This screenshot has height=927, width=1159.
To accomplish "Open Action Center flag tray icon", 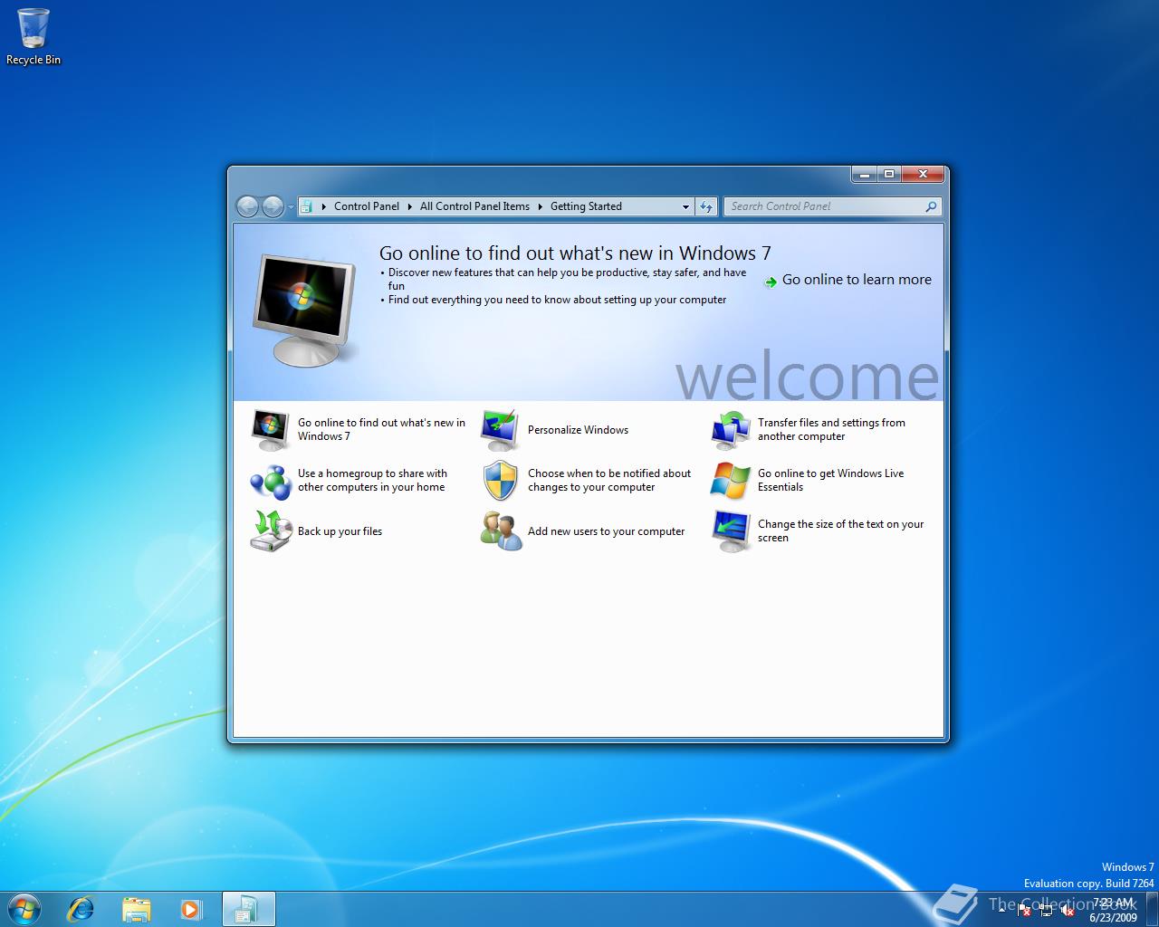I will coord(1023,910).
